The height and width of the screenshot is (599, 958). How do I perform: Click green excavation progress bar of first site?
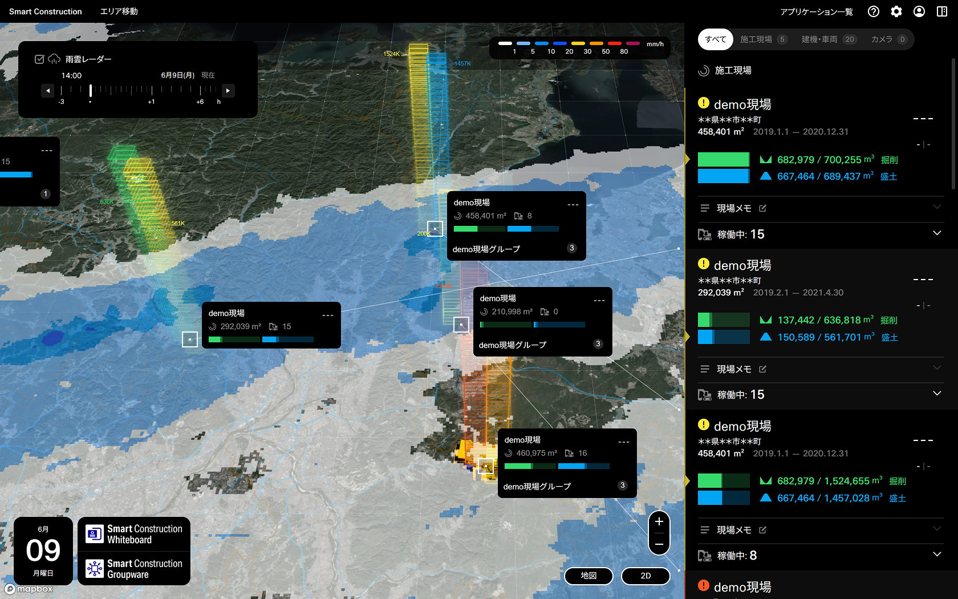coord(724,160)
